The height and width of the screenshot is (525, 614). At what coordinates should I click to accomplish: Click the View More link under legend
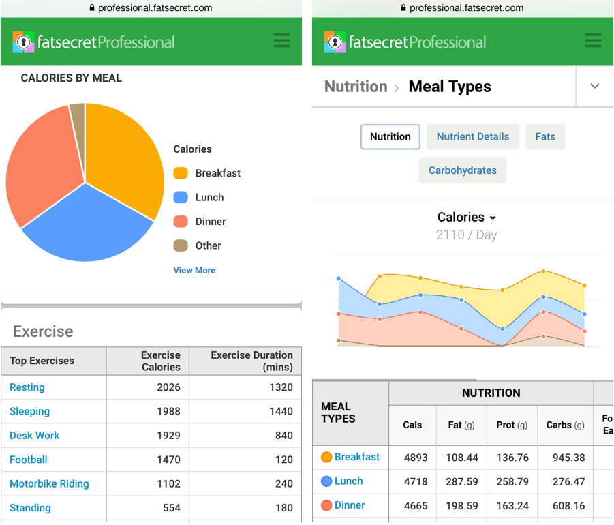coord(194,270)
